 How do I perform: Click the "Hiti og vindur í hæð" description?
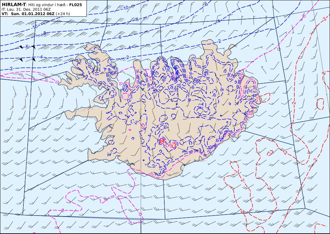(x=47, y=5)
